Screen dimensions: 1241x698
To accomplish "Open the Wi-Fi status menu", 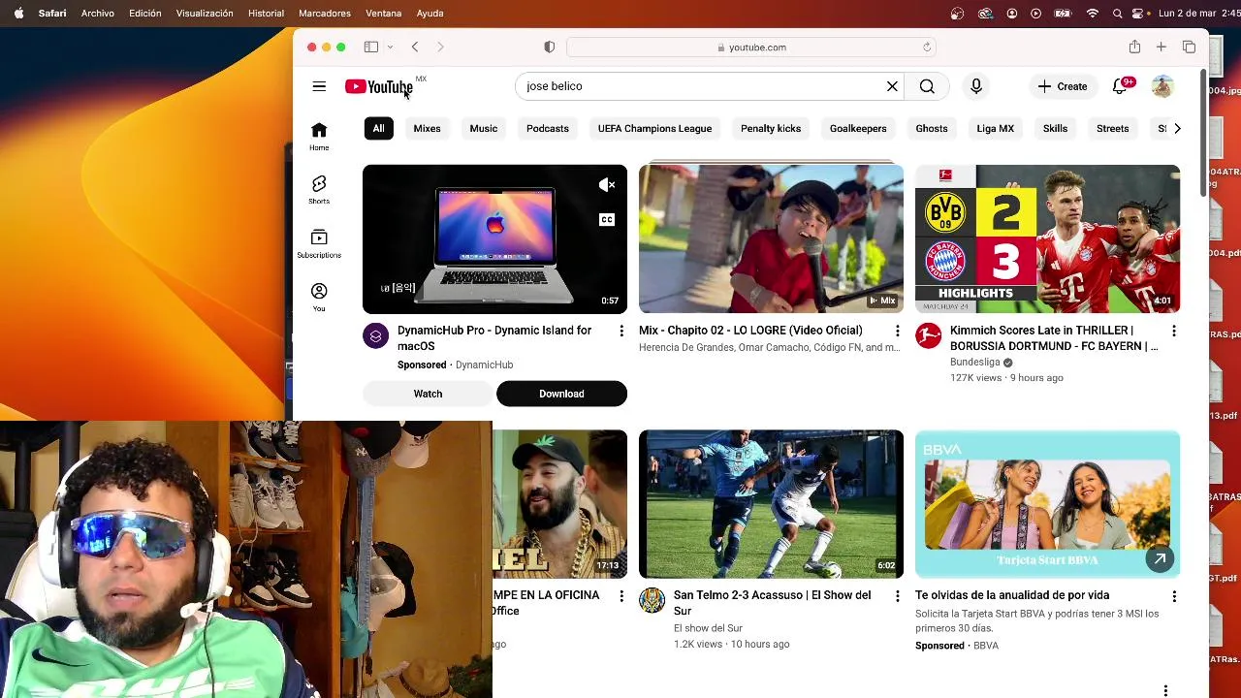I will click(x=1093, y=14).
